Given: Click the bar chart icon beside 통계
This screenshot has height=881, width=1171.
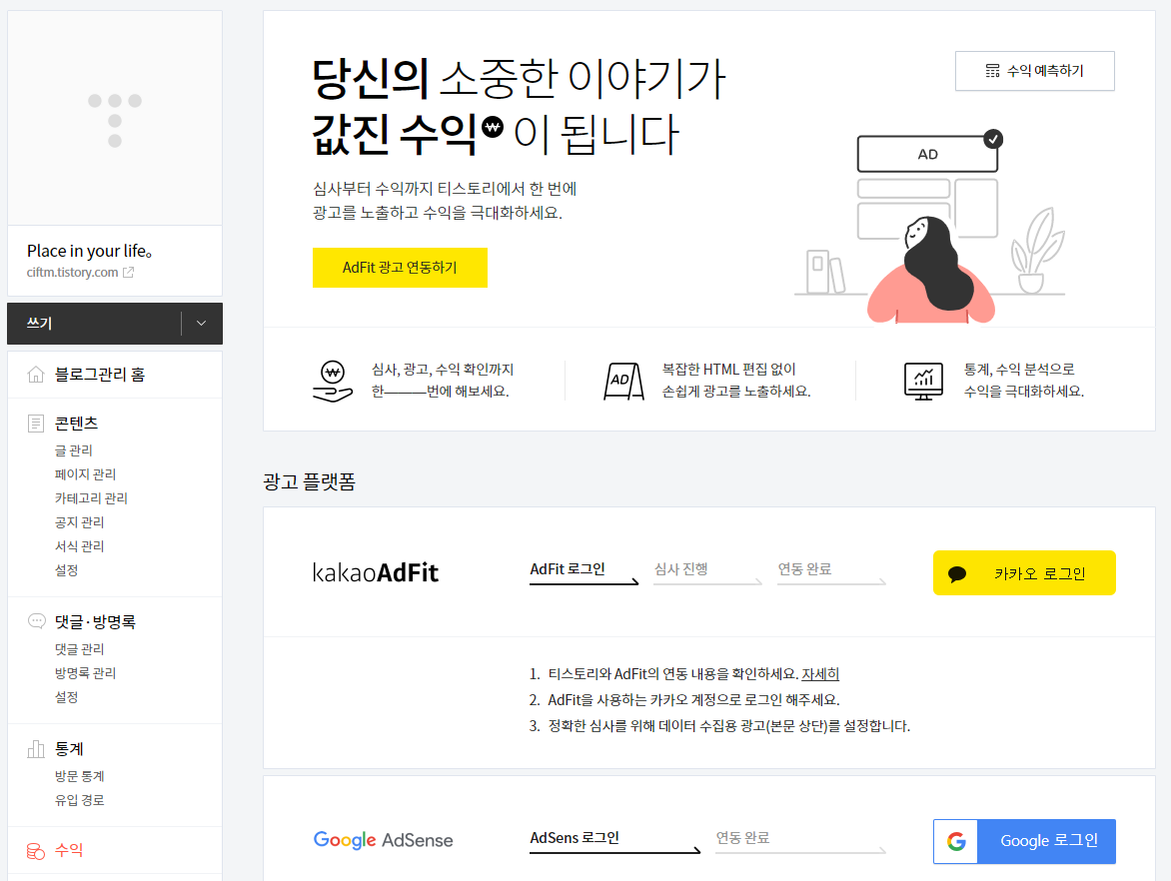Looking at the screenshot, I should [36, 749].
